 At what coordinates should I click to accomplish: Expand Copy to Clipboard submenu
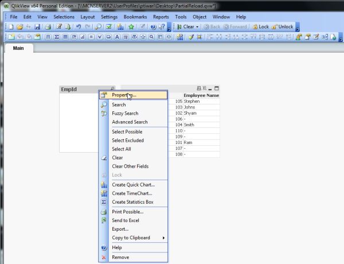click(x=163, y=238)
